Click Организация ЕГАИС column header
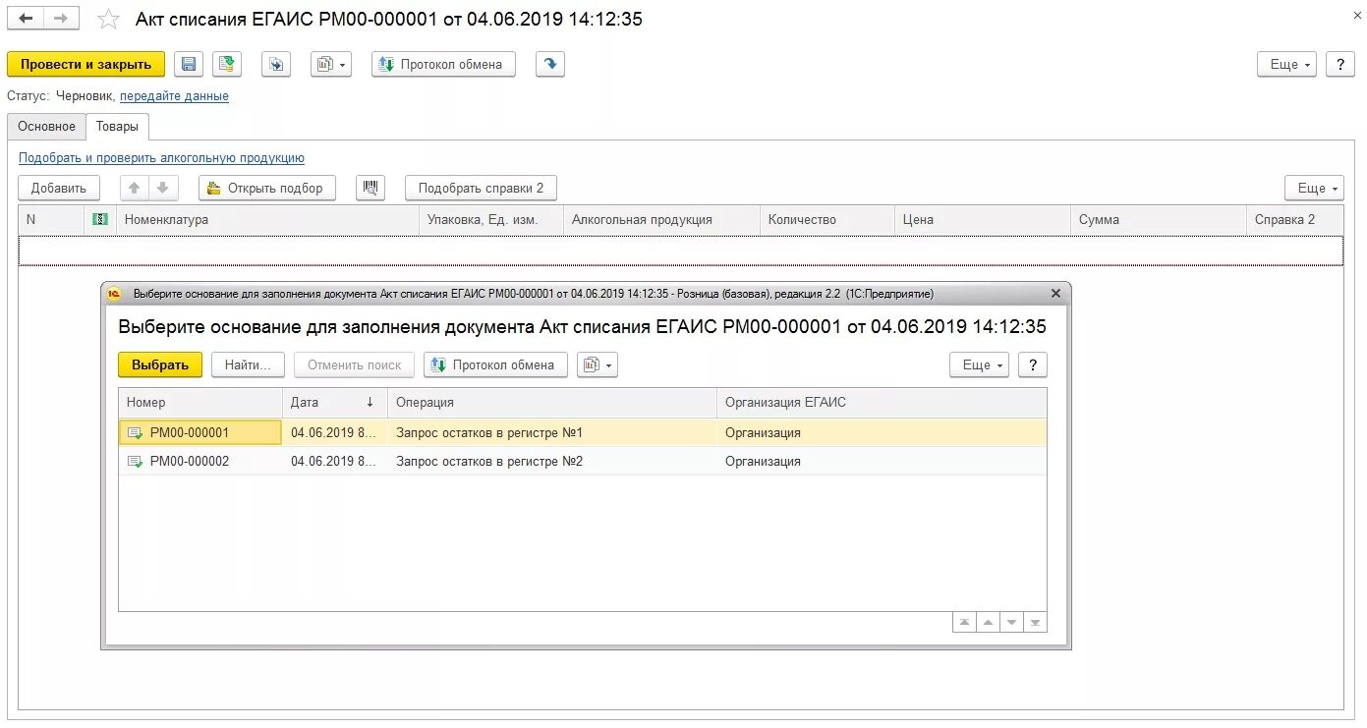Screen dimensions: 1367x728 (x=882, y=403)
